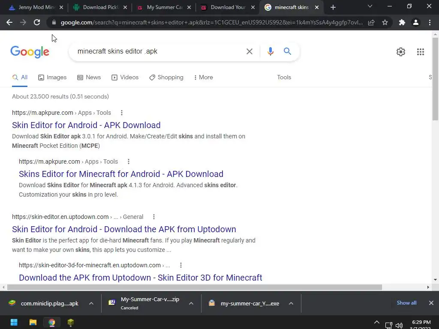Viewport: 439px width, 329px height.
Task: Select the Shopping search tab
Action: click(166, 78)
